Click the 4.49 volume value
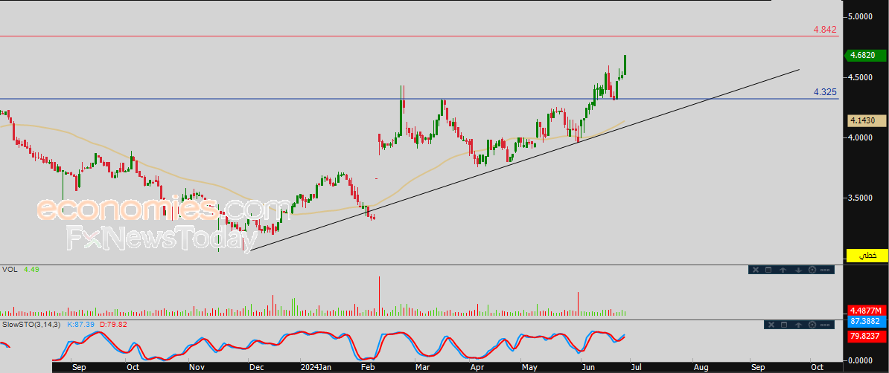The width and height of the screenshot is (889, 373). (x=31, y=270)
